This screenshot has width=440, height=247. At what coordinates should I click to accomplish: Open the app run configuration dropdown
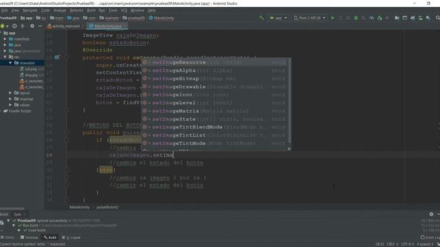tap(278, 18)
